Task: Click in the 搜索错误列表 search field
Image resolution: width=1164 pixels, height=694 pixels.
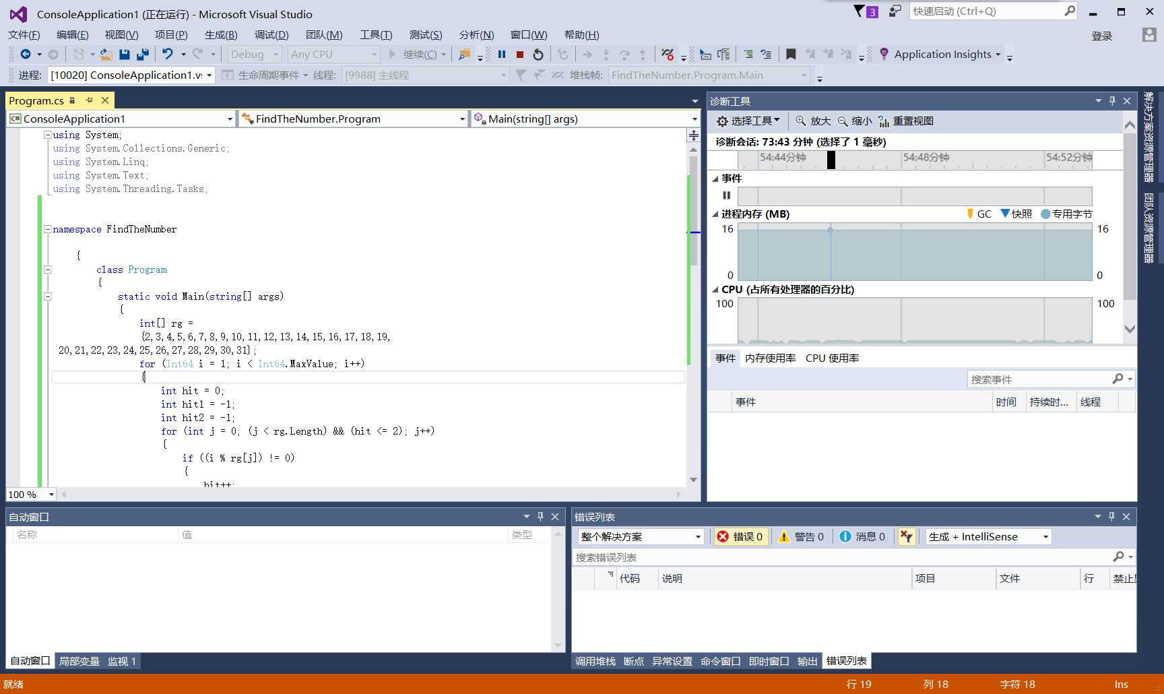Action: [x=853, y=557]
